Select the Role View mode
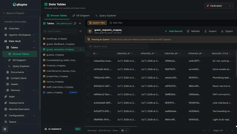The width and height of the screenshot is (237, 134). coord(116,23)
